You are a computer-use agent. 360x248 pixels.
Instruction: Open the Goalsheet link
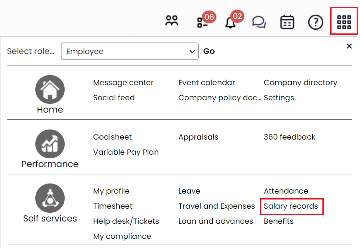[x=112, y=137]
